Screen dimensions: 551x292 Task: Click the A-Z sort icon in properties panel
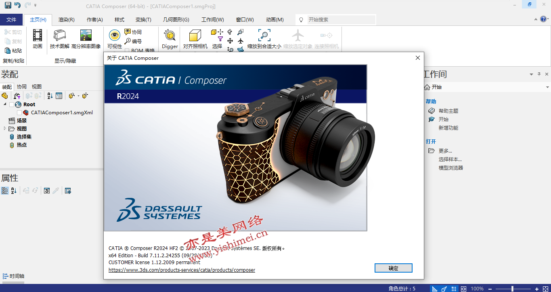[14, 191]
